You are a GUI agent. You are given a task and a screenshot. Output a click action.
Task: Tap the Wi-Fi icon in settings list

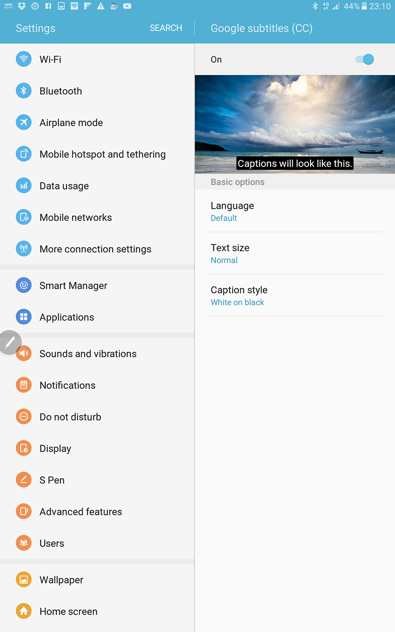point(24,59)
